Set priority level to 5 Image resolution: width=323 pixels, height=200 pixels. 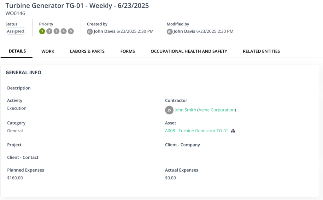(71, 31)
